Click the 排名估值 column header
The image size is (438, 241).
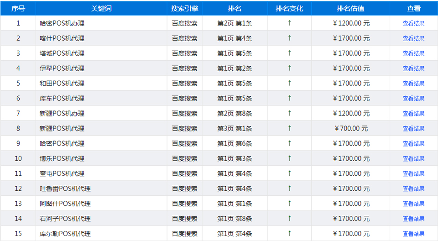[x=350, y=9]
